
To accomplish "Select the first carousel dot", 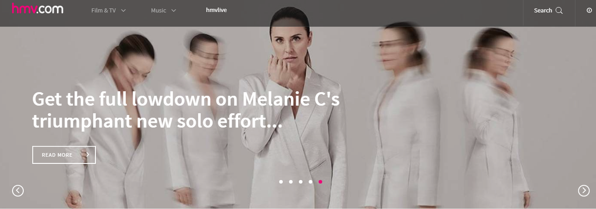I will click(x=281, y=182).
